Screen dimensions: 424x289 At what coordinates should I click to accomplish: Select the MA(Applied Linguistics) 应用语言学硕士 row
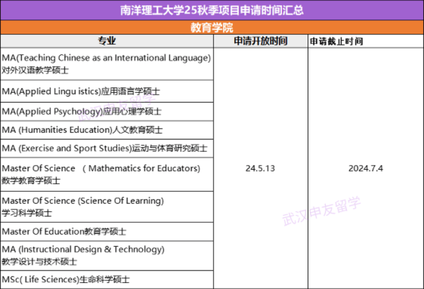81,92
